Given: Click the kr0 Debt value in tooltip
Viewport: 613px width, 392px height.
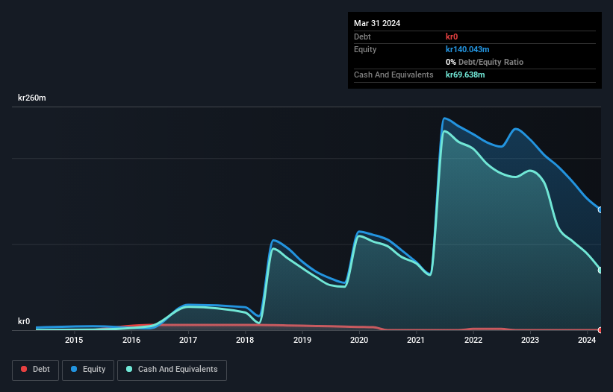Looking at the screenshot, I should [x=452, y=37].
